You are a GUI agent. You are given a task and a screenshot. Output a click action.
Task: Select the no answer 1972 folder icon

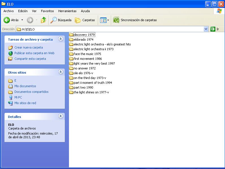(71, 68)
